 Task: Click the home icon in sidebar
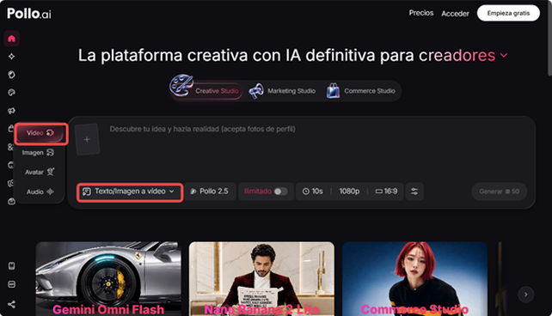12,39
